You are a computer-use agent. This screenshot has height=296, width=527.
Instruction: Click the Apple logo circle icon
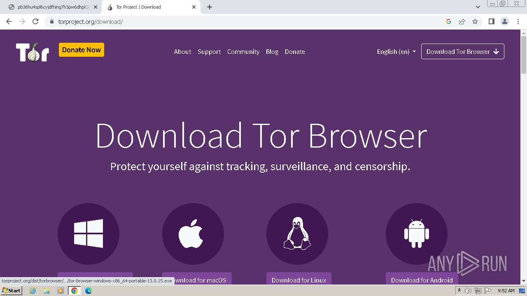(x=193, y=234)
